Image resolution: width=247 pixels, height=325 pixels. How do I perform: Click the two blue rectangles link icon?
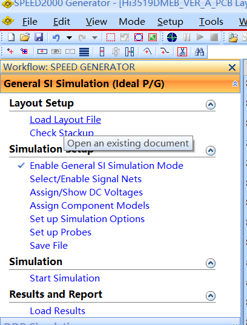point(130,51)
